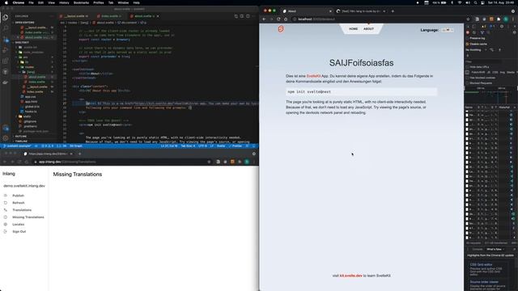The width and height of the screenshot is (518, 291).
Task: Toggle the Hide data URLs checkbox
Action: coord(467,67)
